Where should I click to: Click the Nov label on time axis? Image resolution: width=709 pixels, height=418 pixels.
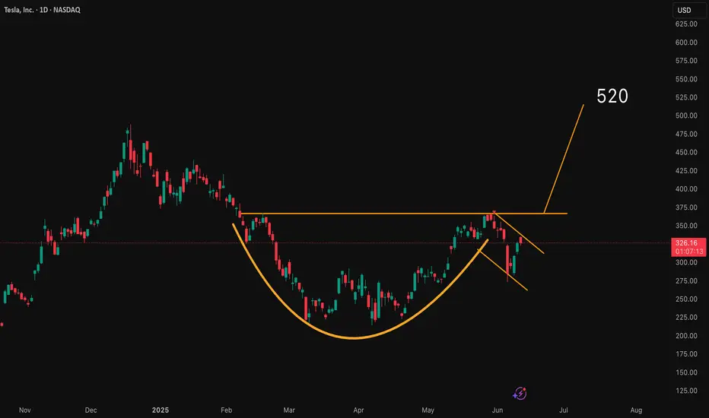(25, 410)
